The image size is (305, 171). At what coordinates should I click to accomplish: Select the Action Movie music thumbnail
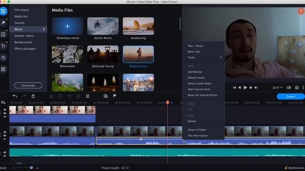point(103,26)
